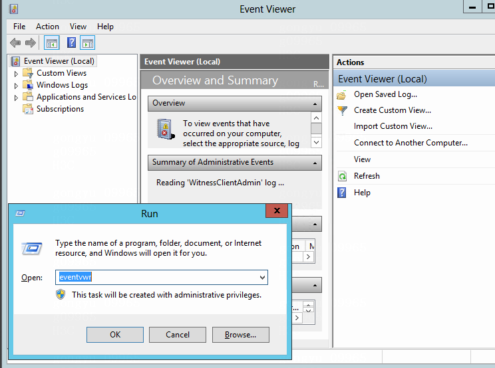Click Overview scrollbar down arrow
Image resolution: width=495 pixels, height=368 pixels.
click(316, 142)
